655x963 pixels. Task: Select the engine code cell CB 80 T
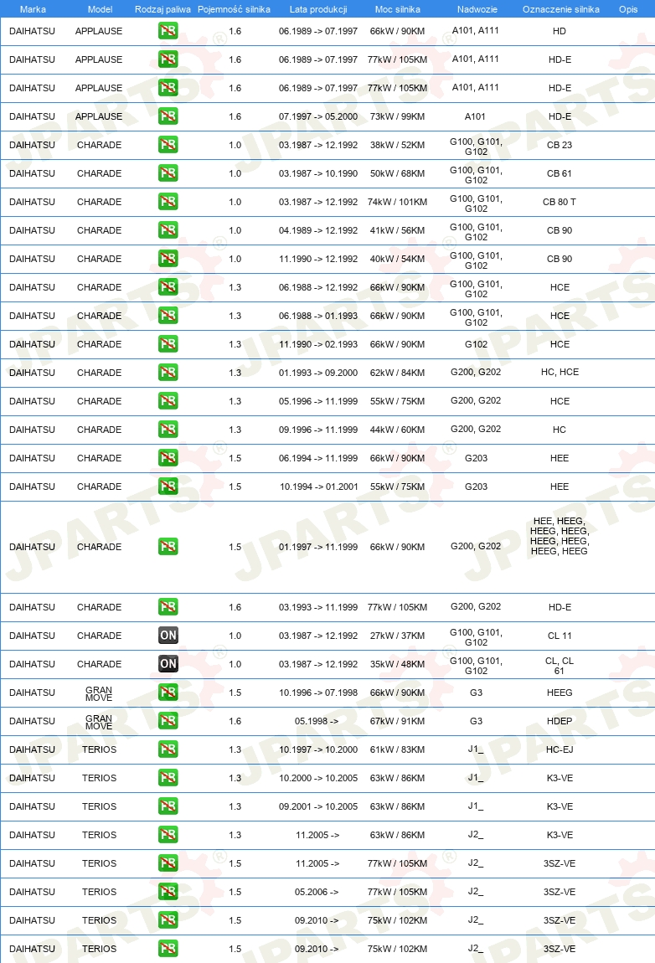point(560,202)
